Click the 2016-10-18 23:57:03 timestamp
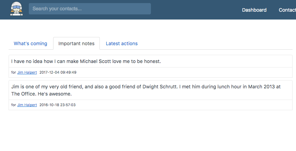Screen dimensions: 296x151 click(57, 105)
